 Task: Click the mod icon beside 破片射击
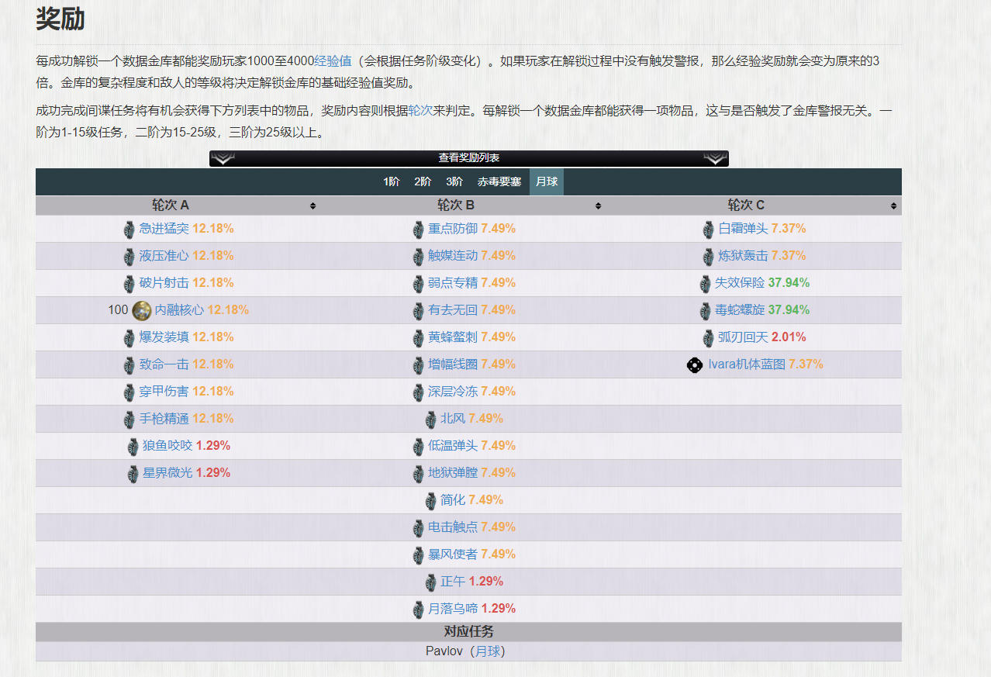pyautogui.click(x=129, y=283)
